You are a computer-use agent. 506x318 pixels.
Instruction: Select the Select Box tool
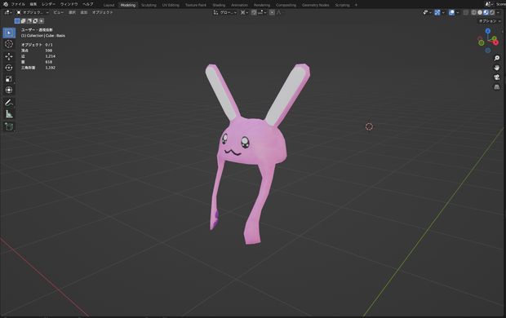[x=9, y=33]
